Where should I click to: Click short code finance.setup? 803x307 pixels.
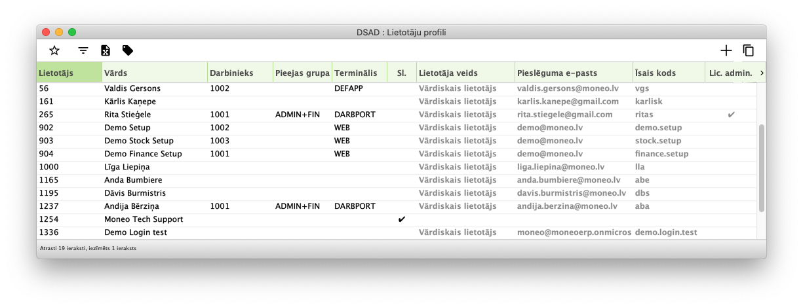pyautogui.click(x=662, y=154)
